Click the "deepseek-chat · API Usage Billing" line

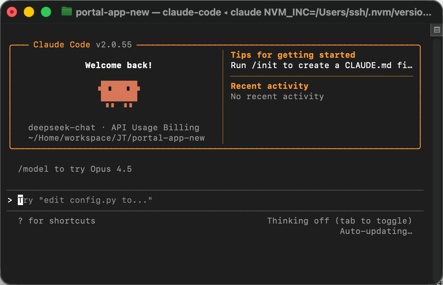(114, 128)
